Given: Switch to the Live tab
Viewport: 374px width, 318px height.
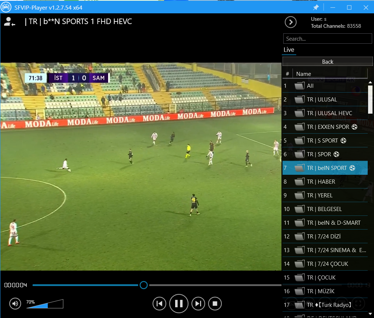Looking at the screenshot, I should [289, 50].
